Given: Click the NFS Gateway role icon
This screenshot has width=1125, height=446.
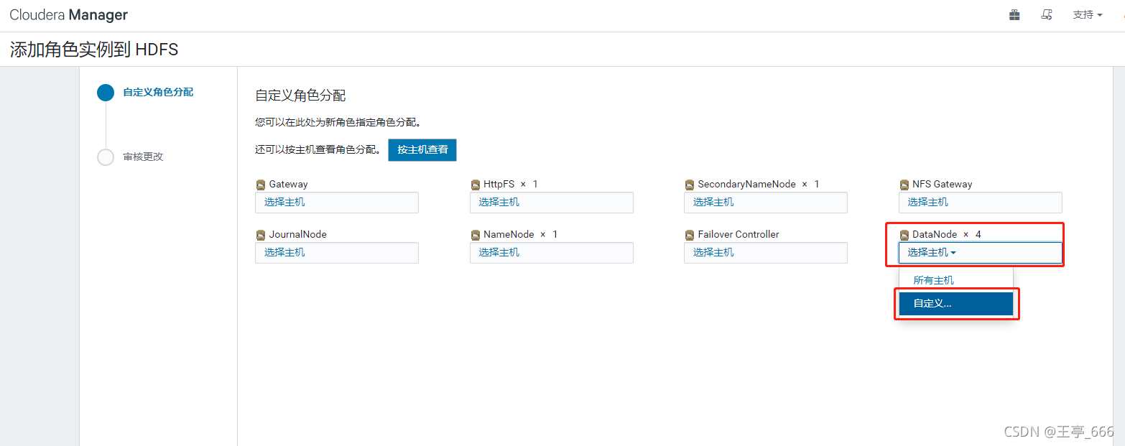Looking at the screenshot, I should pos(904,184).
